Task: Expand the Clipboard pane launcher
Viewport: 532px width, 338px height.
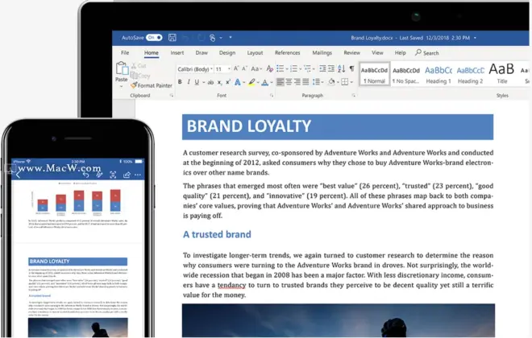Action: coord(172,96)
